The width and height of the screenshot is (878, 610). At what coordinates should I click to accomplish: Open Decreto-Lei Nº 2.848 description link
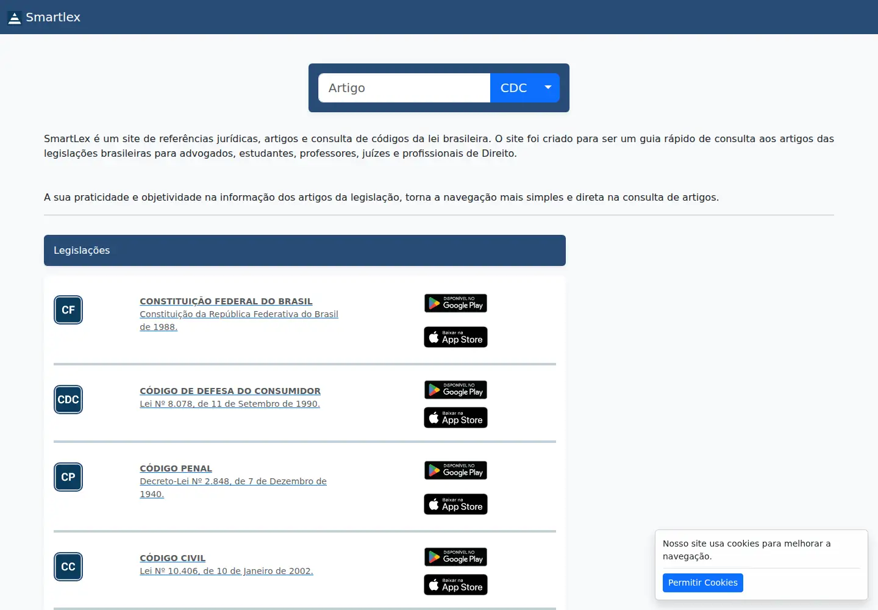click(x=233, y=487)
